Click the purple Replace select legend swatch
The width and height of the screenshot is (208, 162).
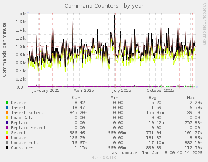pos(7,127)
